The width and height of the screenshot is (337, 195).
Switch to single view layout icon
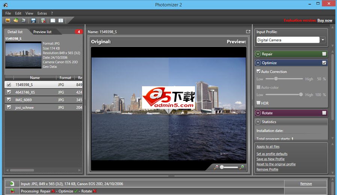[x=53, y=21]
